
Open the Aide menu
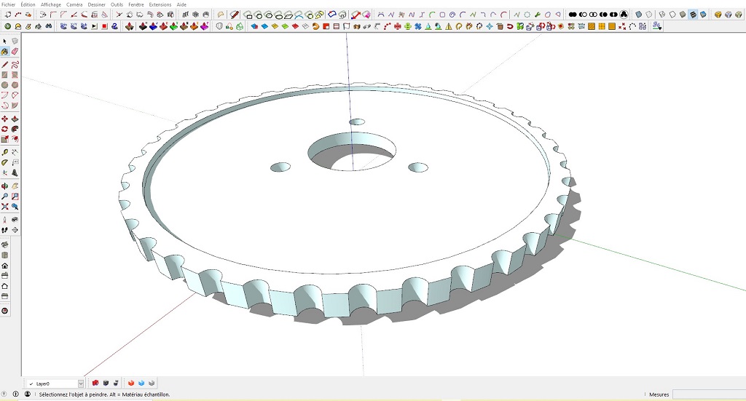pos(181,4)
